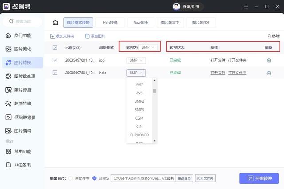This screenshot has width=284, height=189.
Task: Click 打开文件 link in heic row
Action: tap(218, 73)
